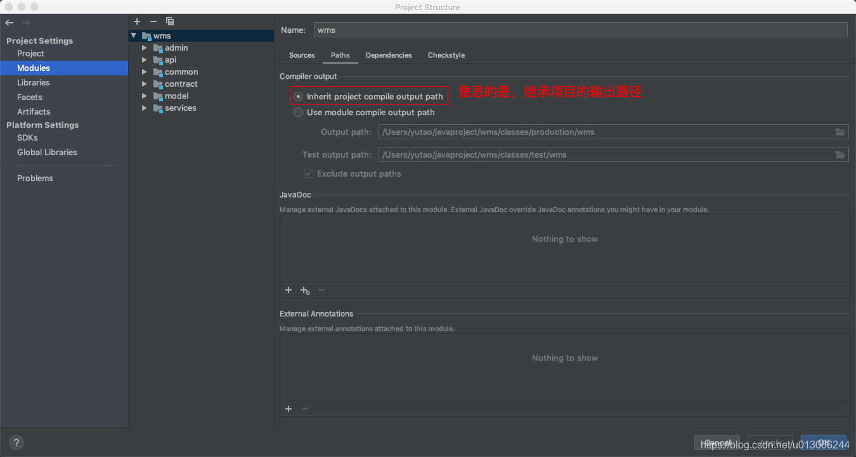Remove selected module using minus icon
This screenshot has height=457, width=856.
click(x=153, y=21)
